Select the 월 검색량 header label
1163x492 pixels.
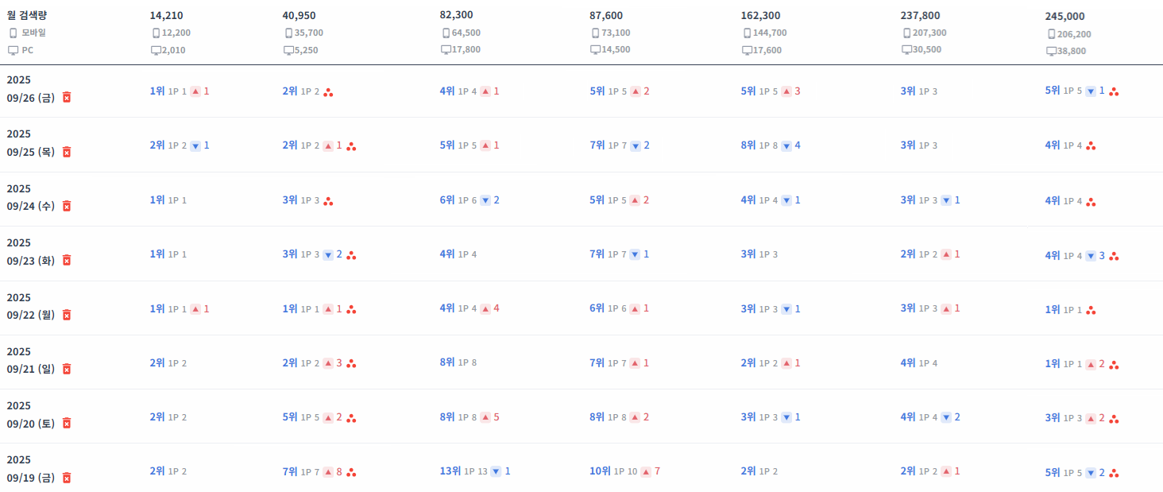[x=27, y=15]
